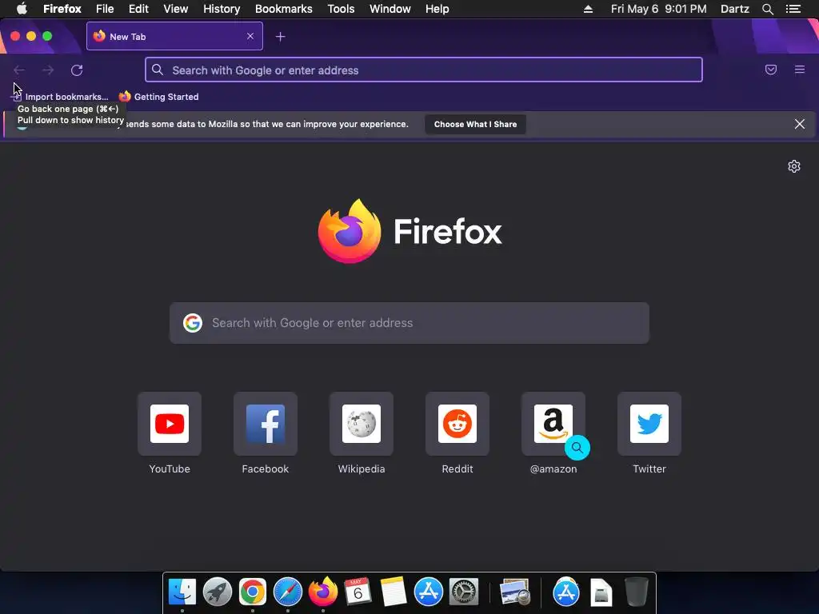Open Google Chrome from the Dock
Viewport: 819px width, 614px height.
coord(253,592)
